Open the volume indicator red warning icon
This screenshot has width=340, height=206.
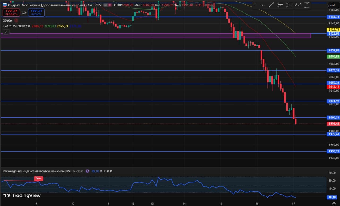[16, 20]
